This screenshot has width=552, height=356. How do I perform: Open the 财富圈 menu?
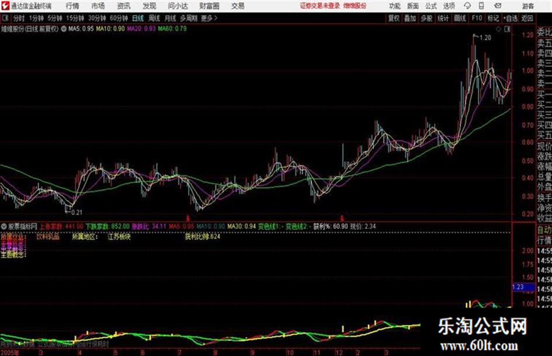pyautogui.click(x=209, y=6)
